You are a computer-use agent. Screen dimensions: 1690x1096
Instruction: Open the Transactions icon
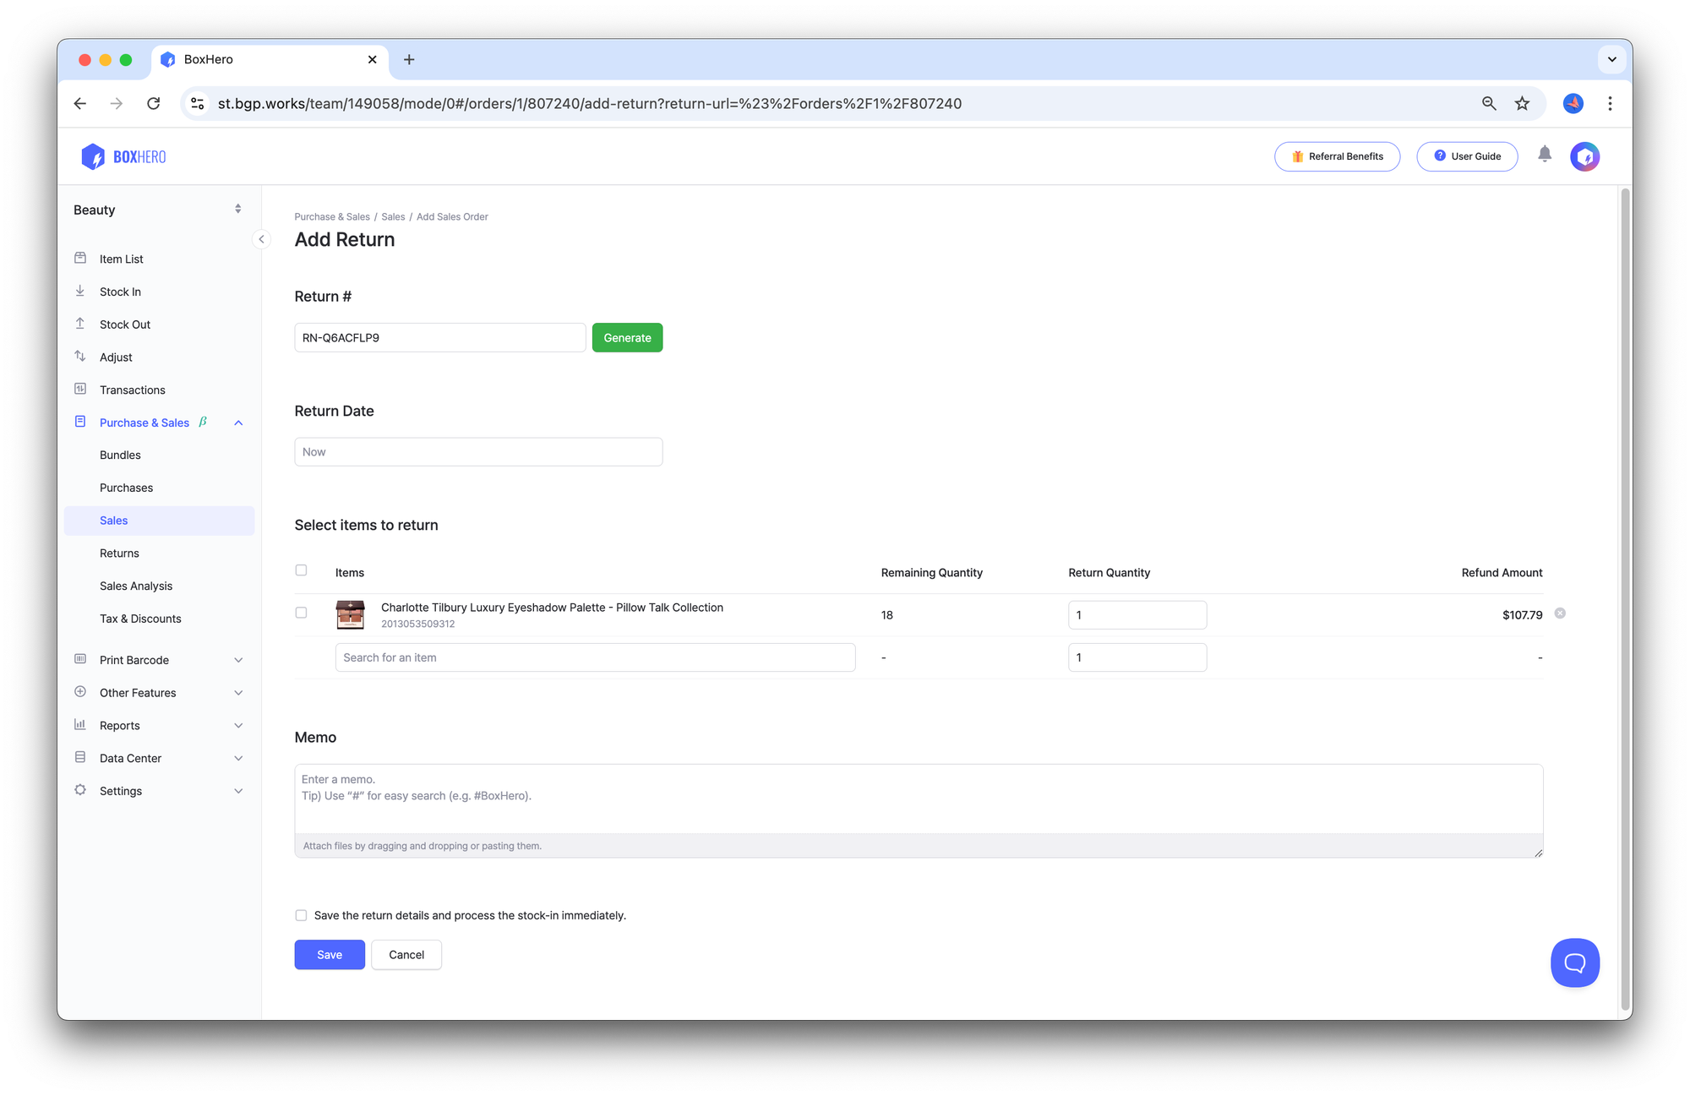[80, 390]
